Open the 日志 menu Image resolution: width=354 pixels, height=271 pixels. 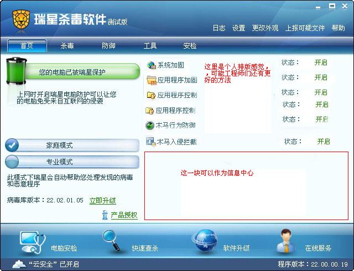(x=219, y=28)
